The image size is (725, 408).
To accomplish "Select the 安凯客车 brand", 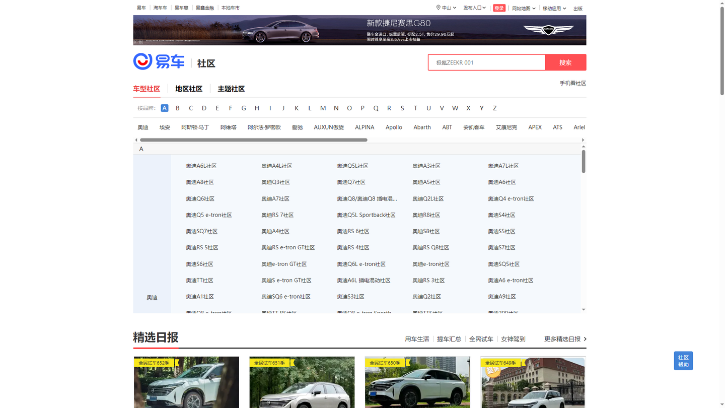I will click(474, 127).
